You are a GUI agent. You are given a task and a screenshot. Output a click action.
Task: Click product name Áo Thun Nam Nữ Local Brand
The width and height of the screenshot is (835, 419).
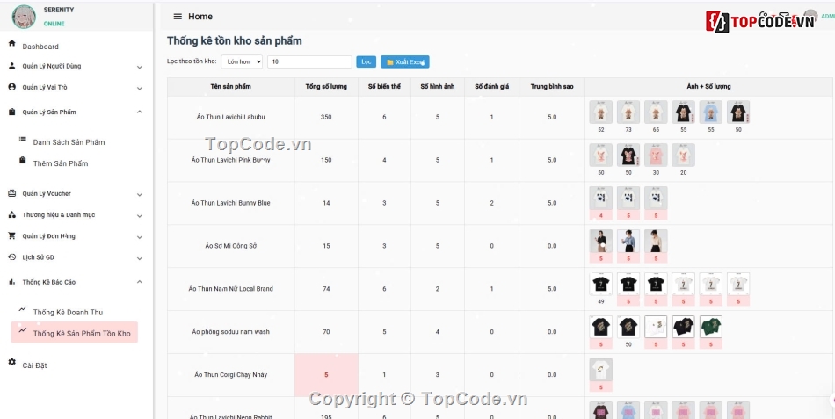pyautogui.click(x=230, y=289)
